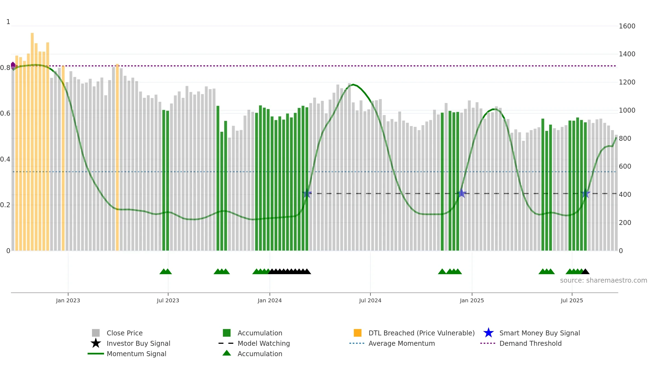Click the orange DTL Breached legend swatch
This screenshot has width=657, height=369.
(358, 333)
